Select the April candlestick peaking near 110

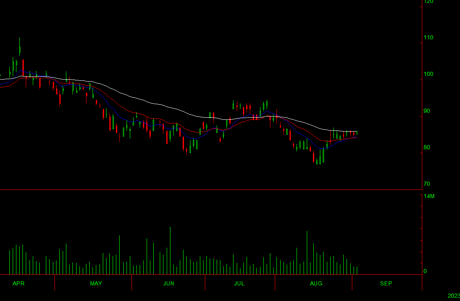coord(20,46)
